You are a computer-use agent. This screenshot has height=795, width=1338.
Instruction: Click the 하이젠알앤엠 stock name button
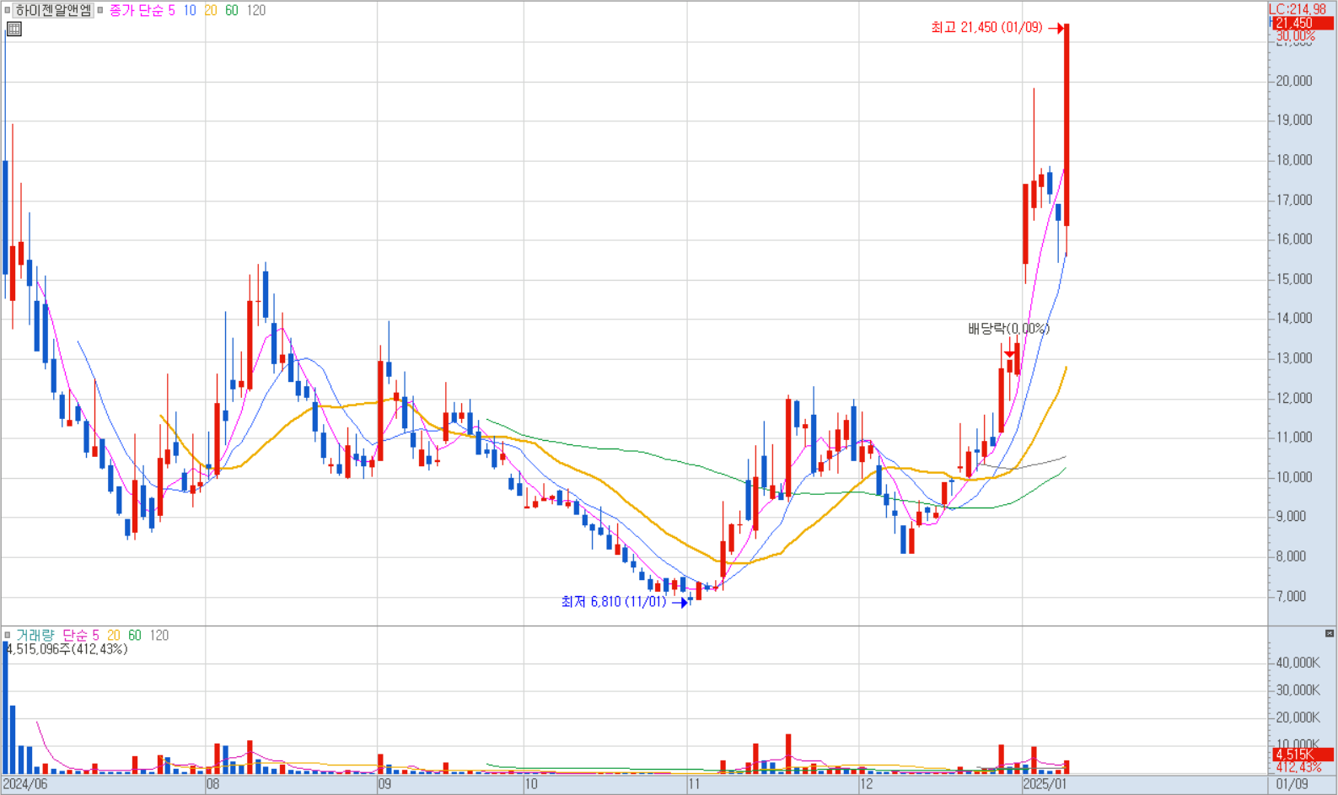point(54,10)
